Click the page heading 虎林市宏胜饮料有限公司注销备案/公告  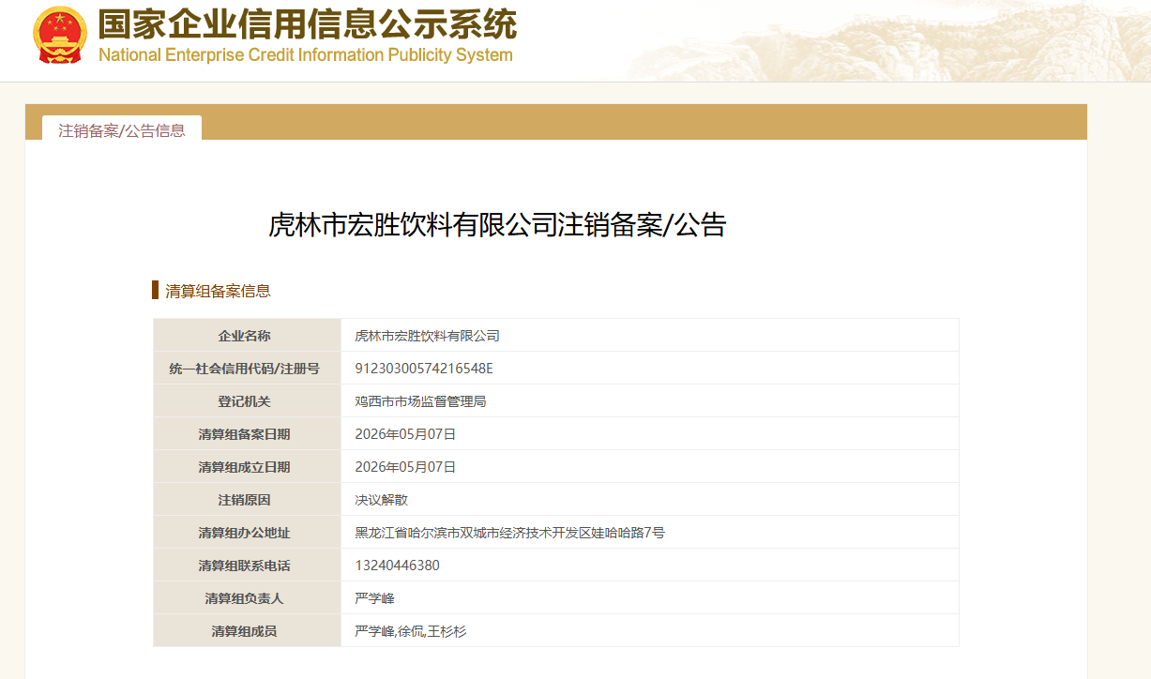497,225
